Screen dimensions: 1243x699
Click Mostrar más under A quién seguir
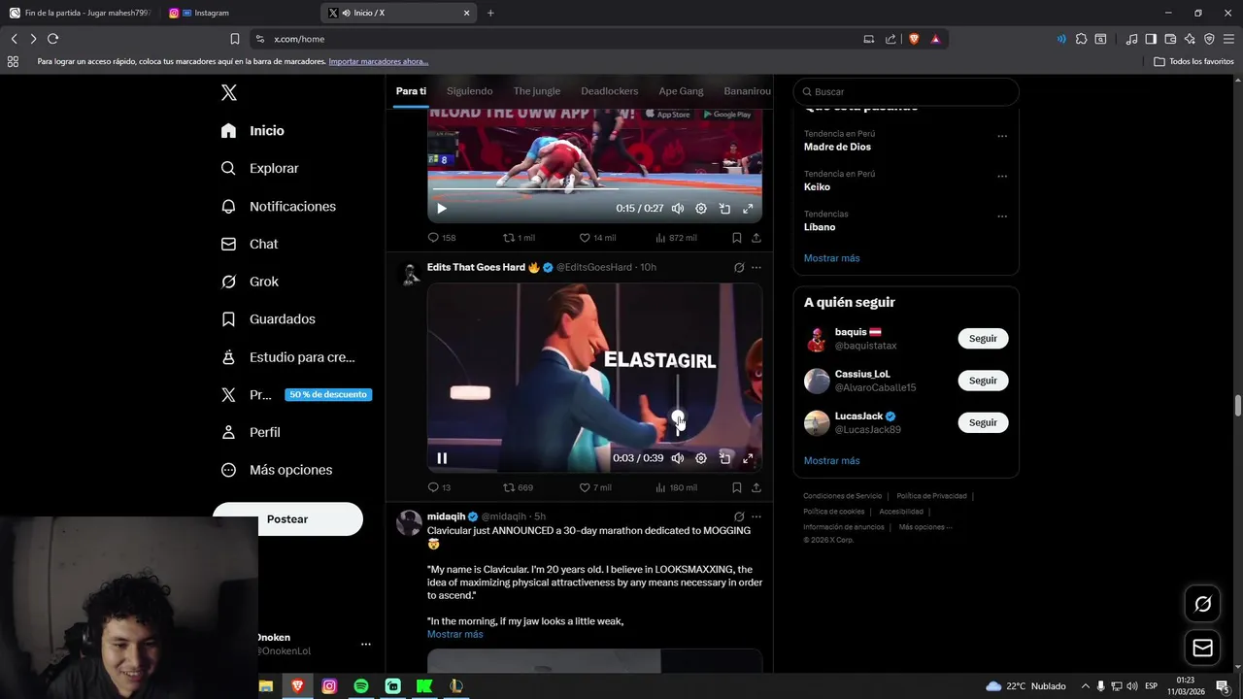pos(831,460)
